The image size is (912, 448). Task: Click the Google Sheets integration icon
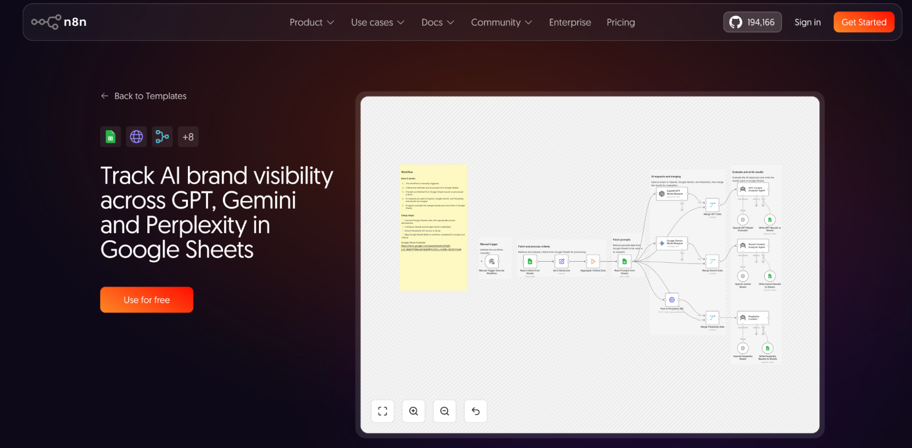pos(110,137)
